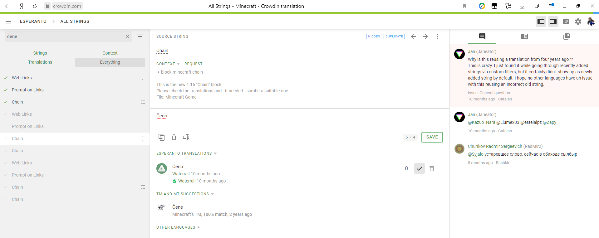Clear the translation field with trash icon
The image size is (599, 238).
174,137
